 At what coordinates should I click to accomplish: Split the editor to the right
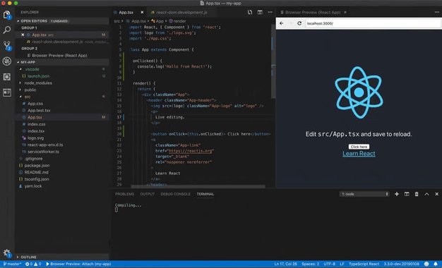260,13
